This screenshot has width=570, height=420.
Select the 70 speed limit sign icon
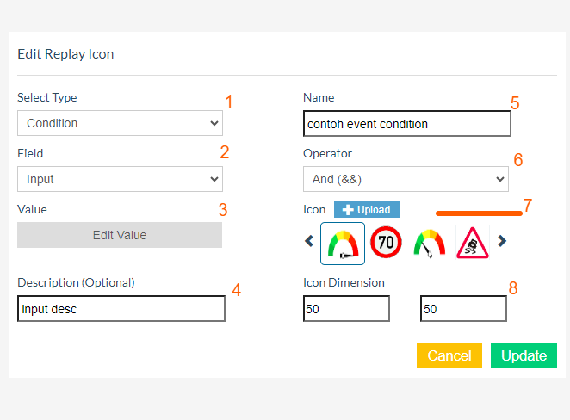(x=387, y=243)
